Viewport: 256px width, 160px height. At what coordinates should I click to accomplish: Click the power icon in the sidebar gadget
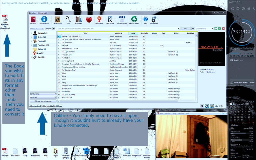point(233,8)
